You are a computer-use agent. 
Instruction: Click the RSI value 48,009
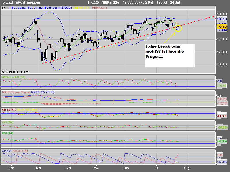(222, 141)
